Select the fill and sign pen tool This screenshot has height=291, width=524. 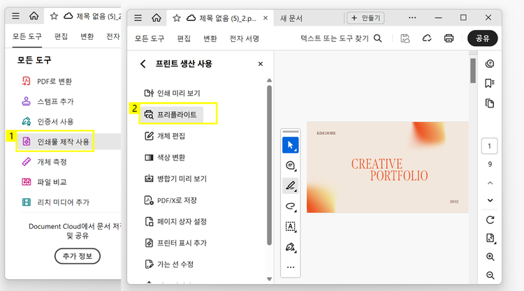291,247
